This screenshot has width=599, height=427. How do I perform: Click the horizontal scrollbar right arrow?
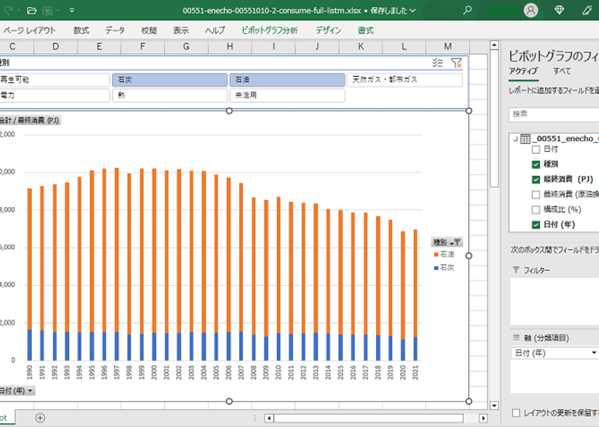click(x=483, y=418)
